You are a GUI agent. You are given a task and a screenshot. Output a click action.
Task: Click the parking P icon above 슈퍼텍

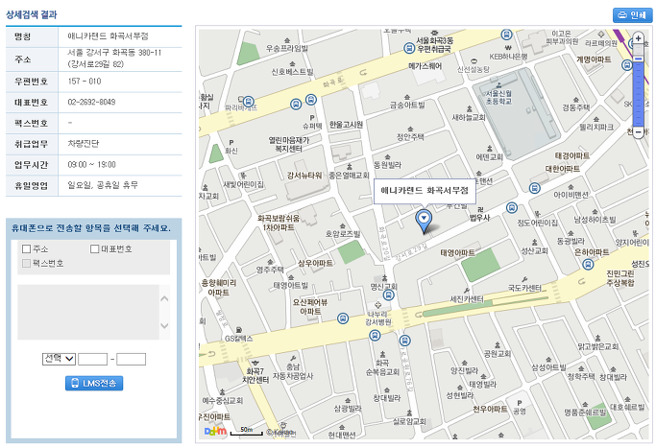coord(312,118)
